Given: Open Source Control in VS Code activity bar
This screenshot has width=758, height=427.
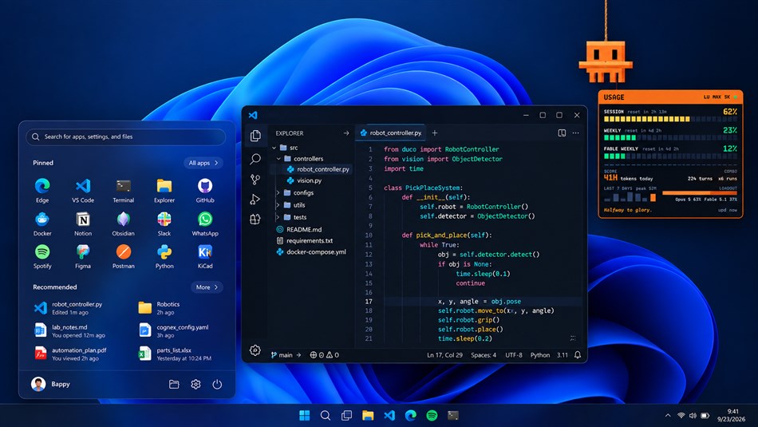Looking at the screenshot, I should 255,180.
